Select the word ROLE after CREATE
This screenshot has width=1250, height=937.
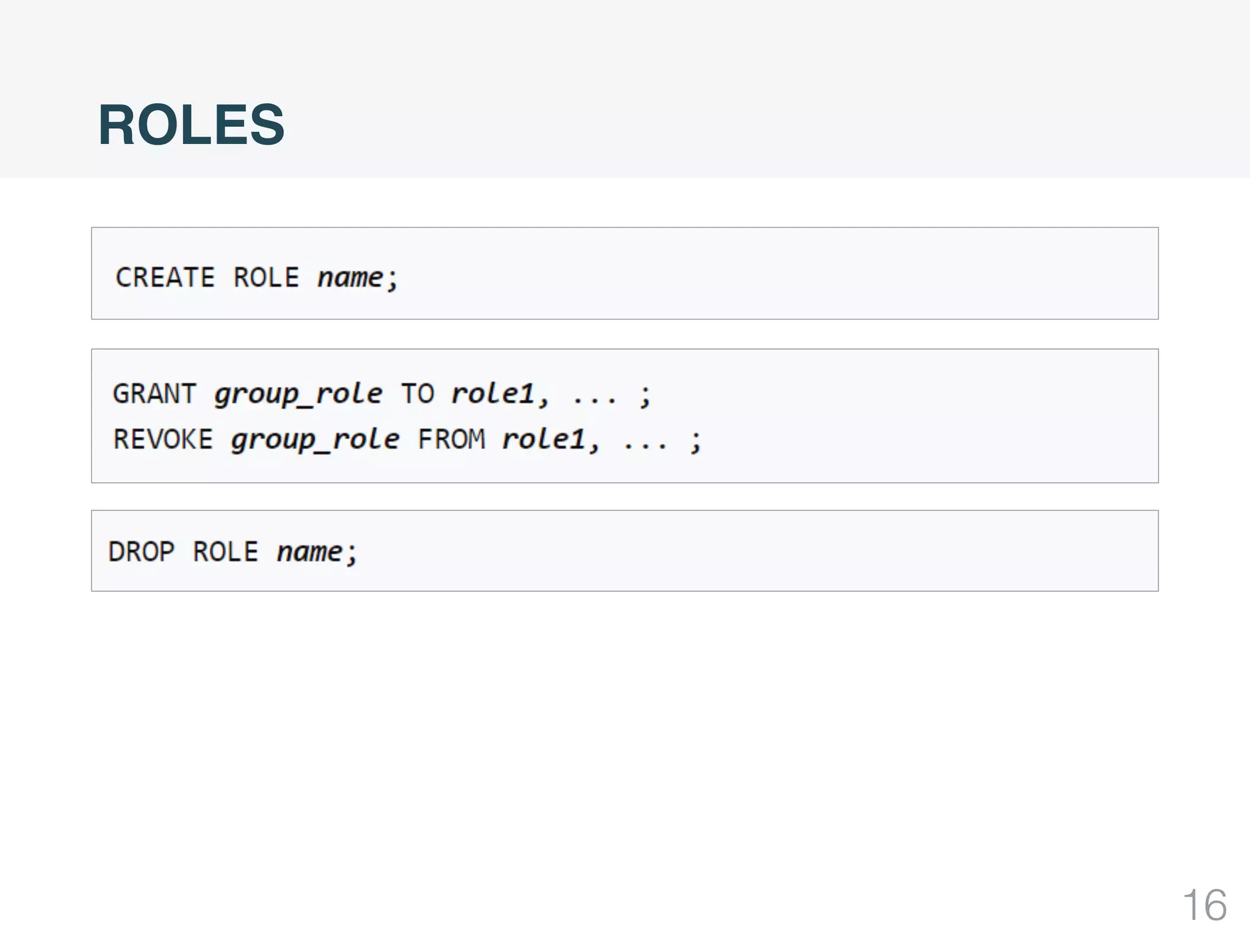pyautogui.click(x=266, y=278)
